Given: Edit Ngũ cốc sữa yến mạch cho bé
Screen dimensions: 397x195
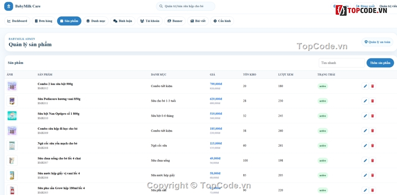Looking at the screenshot, I should 365,145.
